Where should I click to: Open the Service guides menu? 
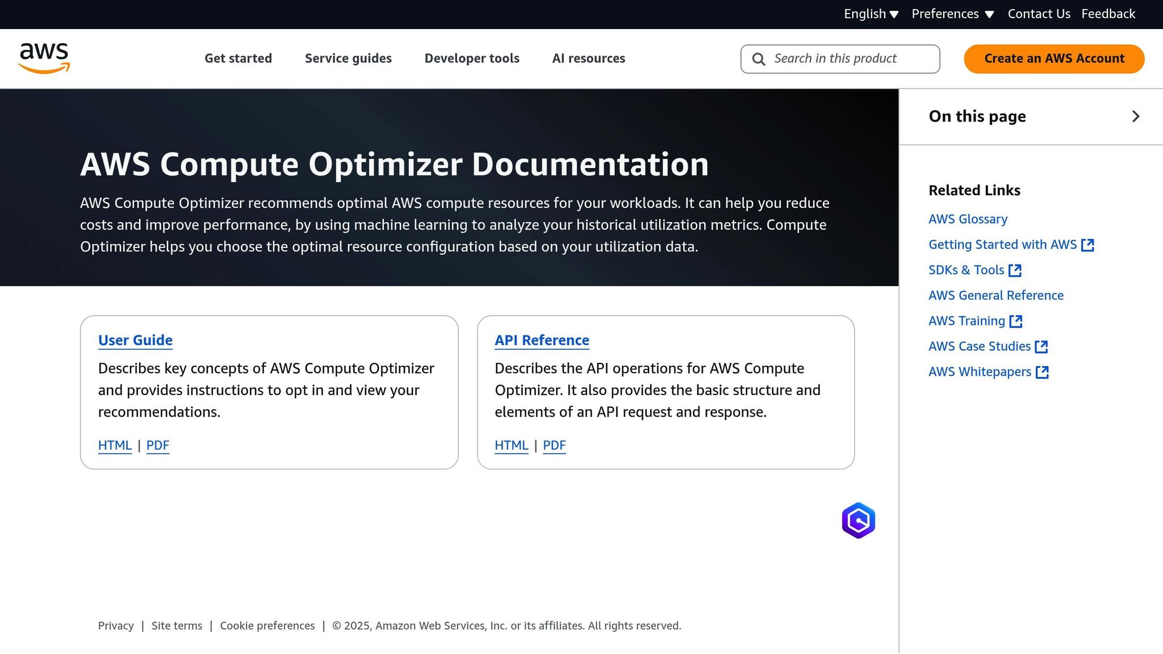(348, 58)
